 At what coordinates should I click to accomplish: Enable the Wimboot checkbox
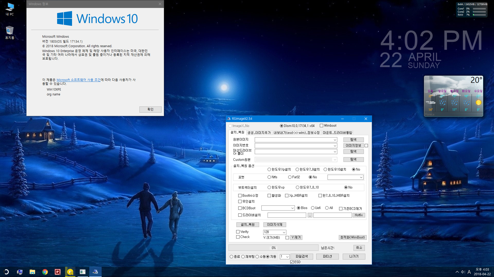click(x=321, y=126)
